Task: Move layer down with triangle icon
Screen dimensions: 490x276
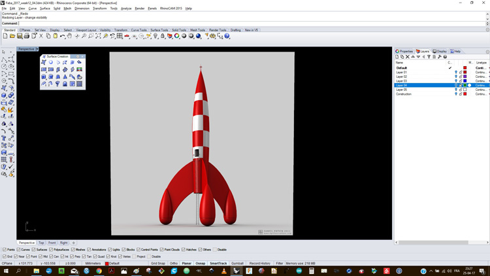Action: (x=418, y=57)
